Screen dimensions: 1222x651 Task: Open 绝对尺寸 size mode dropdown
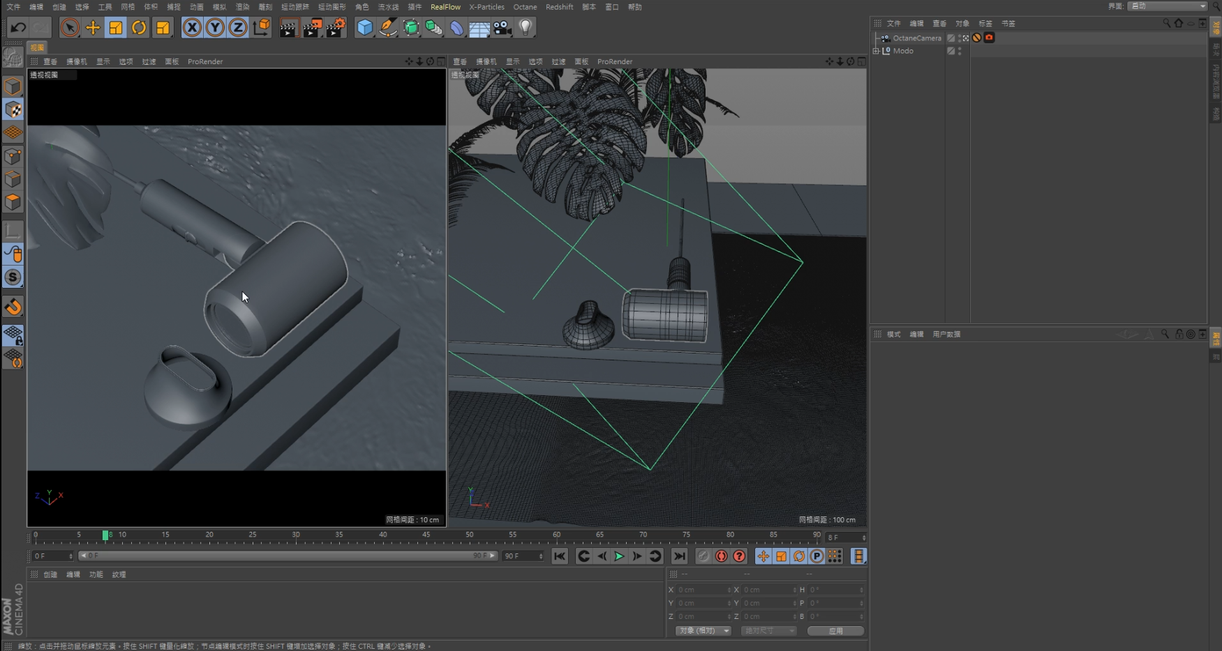pyautogui.click(x=768, y=631)
